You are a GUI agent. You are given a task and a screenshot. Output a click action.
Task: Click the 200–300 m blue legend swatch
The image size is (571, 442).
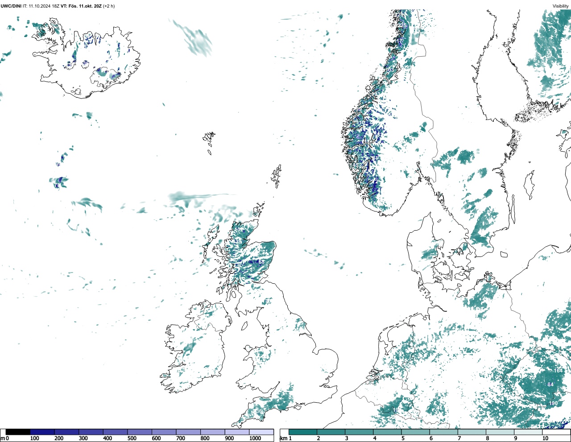coord(66,432)
